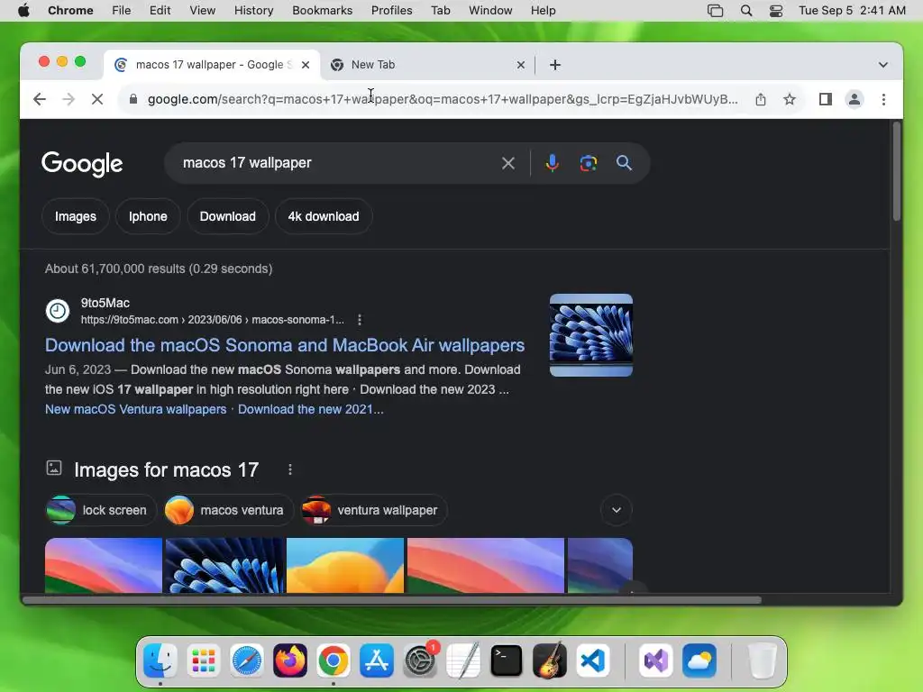
Task: View site info via lock icon
Action: click(133, 99)
